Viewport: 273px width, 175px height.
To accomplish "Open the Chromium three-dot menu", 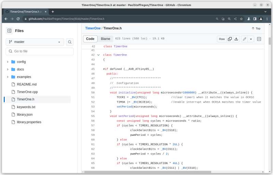I will tap(267, 19).
